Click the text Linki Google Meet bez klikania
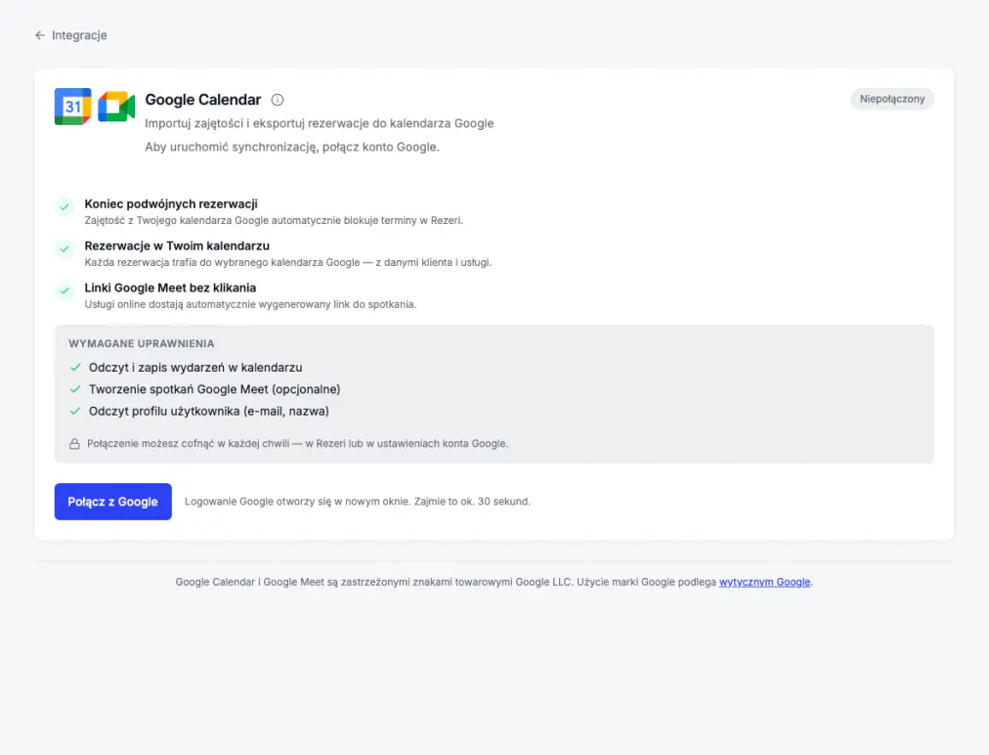The image size is (989, 755). [x=170, y=288]
